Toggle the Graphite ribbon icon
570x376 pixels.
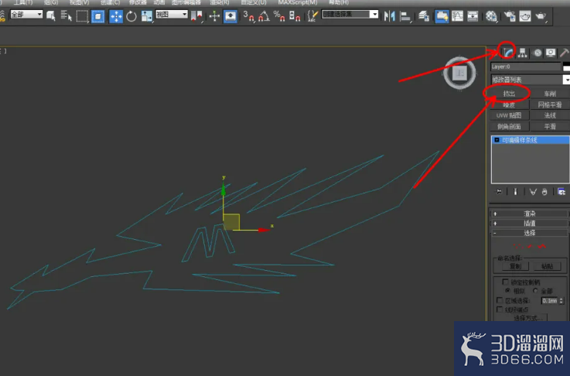442,16
